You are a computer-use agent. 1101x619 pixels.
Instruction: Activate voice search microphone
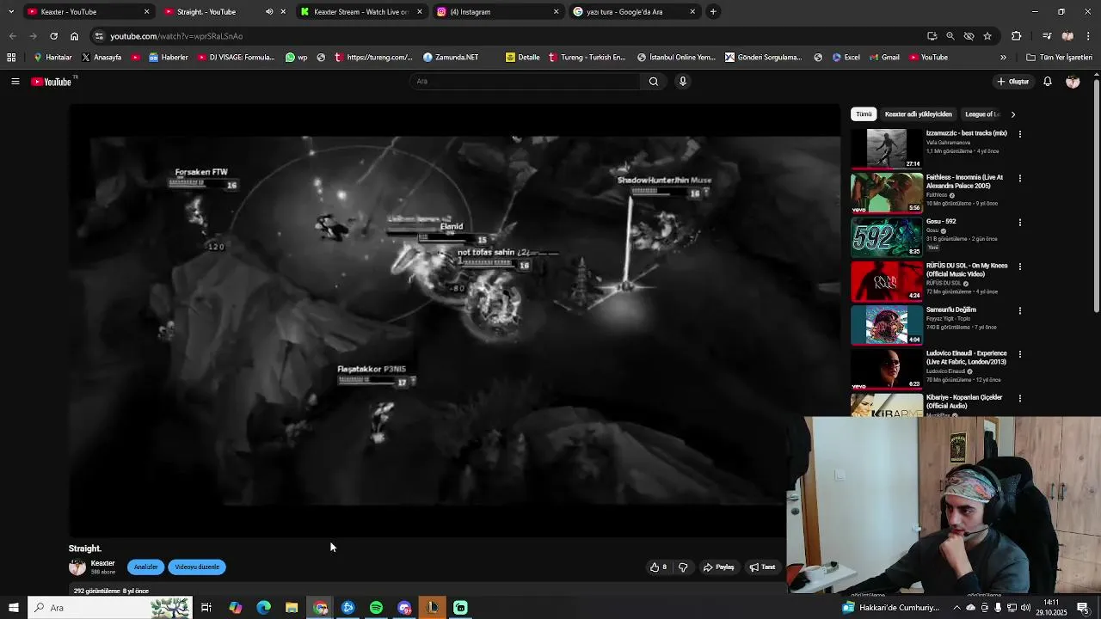click(x=683, y=82)
